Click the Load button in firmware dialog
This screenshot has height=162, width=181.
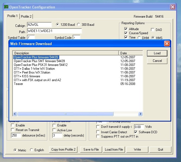pyautogui.click(x=157, y=53)
